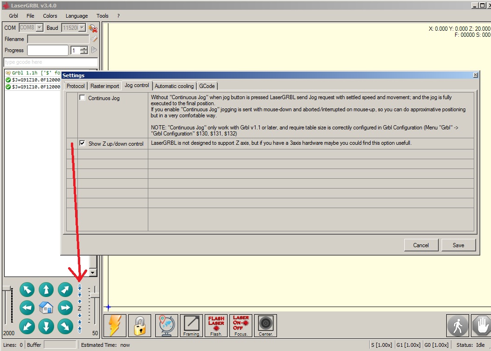This screenshot has height=351, width=491.
Task: Close the Settings dialog with X
Action: point(475,75)
